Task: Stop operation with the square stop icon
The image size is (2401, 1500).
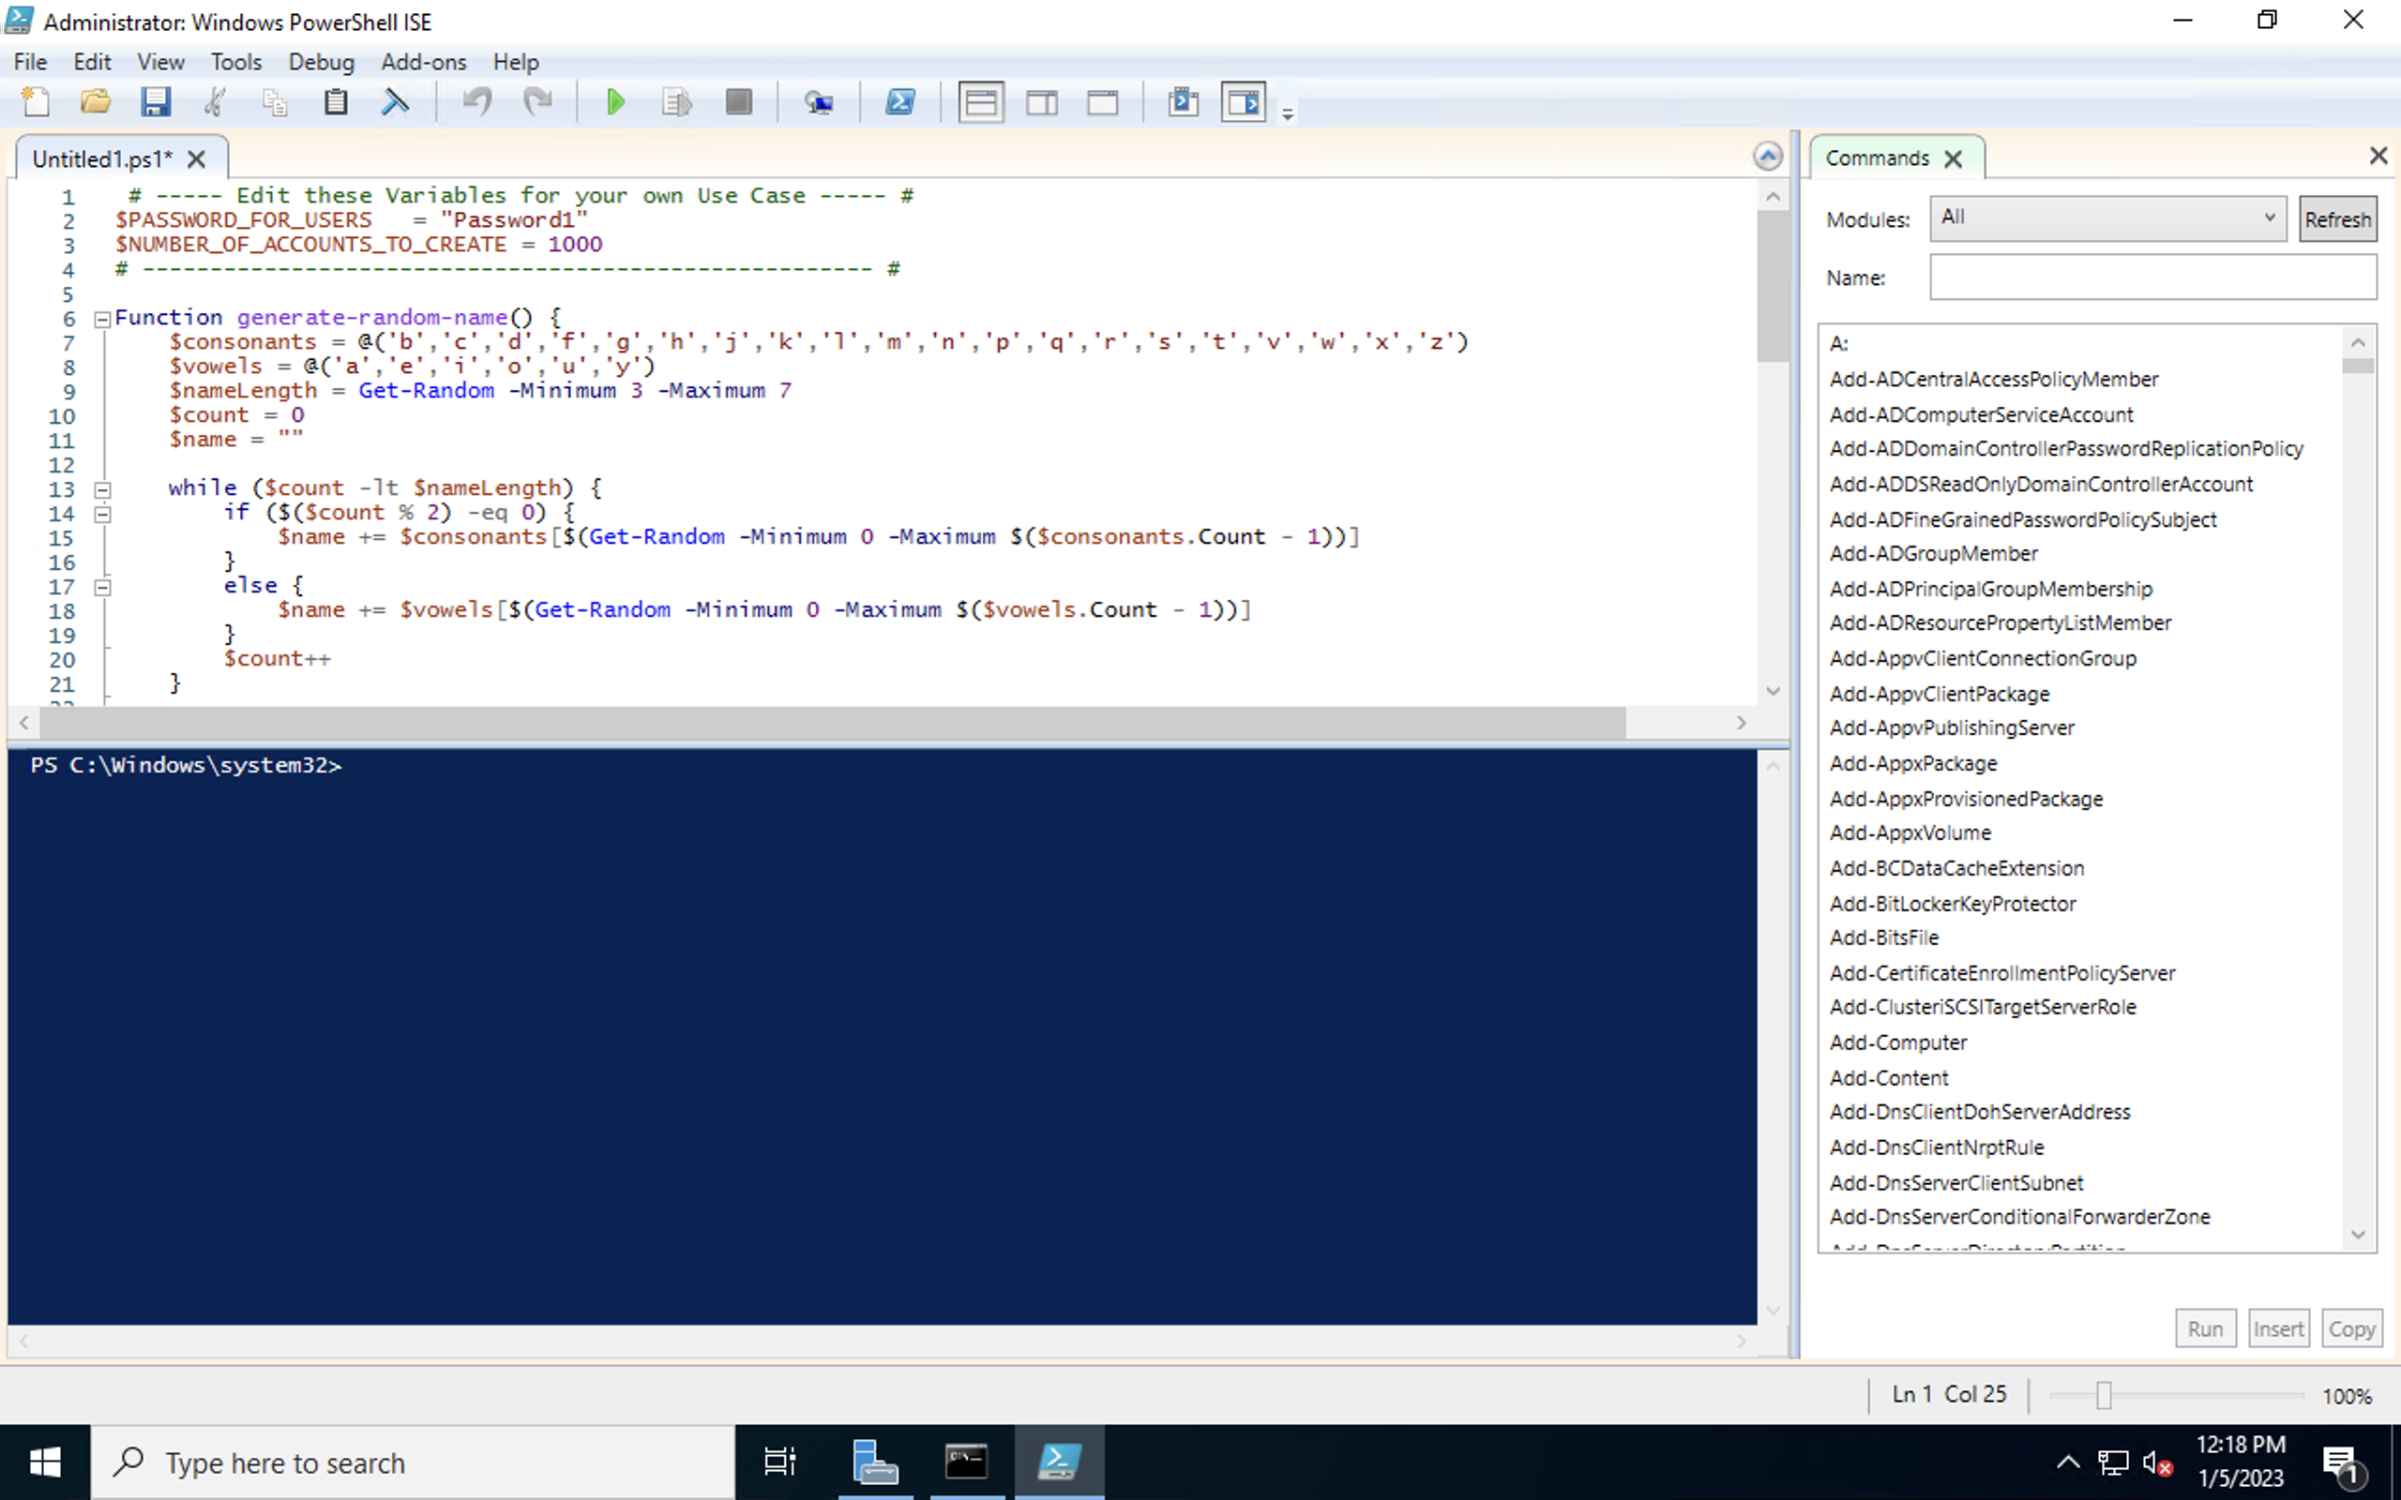Action: (738, 102)
